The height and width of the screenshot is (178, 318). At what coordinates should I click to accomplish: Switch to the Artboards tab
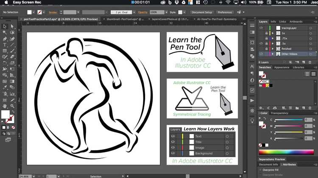(296, 22)
